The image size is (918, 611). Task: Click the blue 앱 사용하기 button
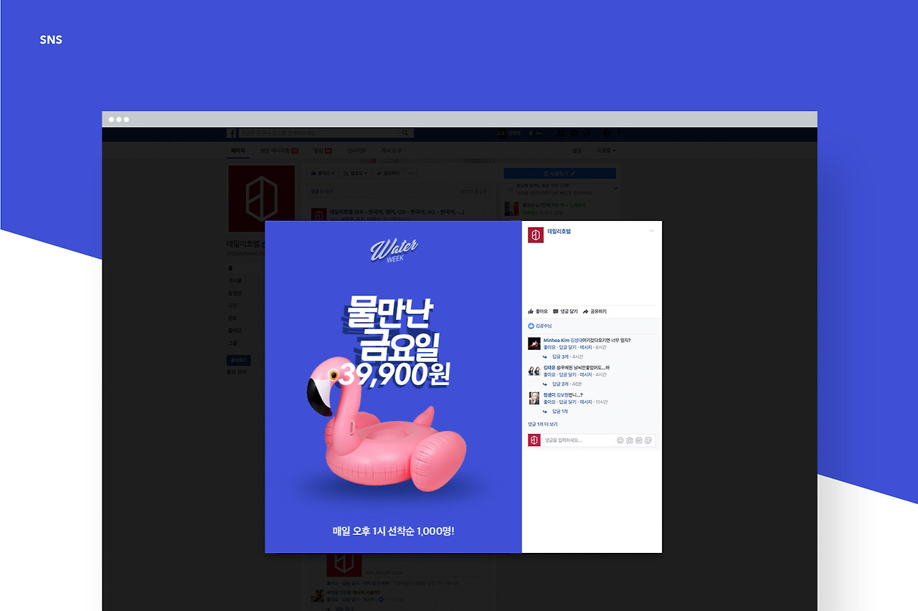pos(559,174)
